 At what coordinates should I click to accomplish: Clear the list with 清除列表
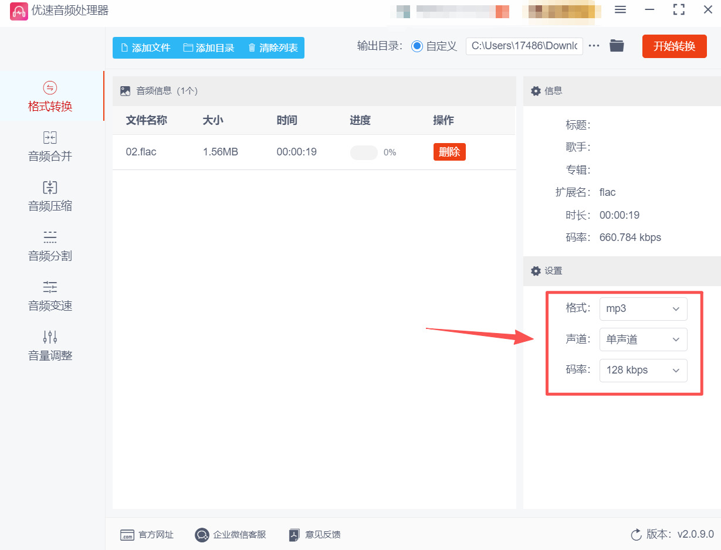click(x=273, y=48)
